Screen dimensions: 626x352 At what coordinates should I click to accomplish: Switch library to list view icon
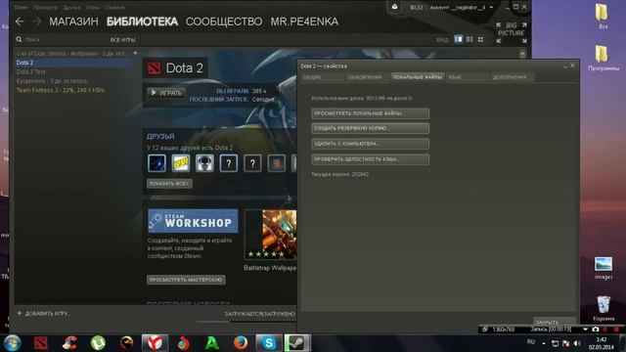[x=469, y=39]
